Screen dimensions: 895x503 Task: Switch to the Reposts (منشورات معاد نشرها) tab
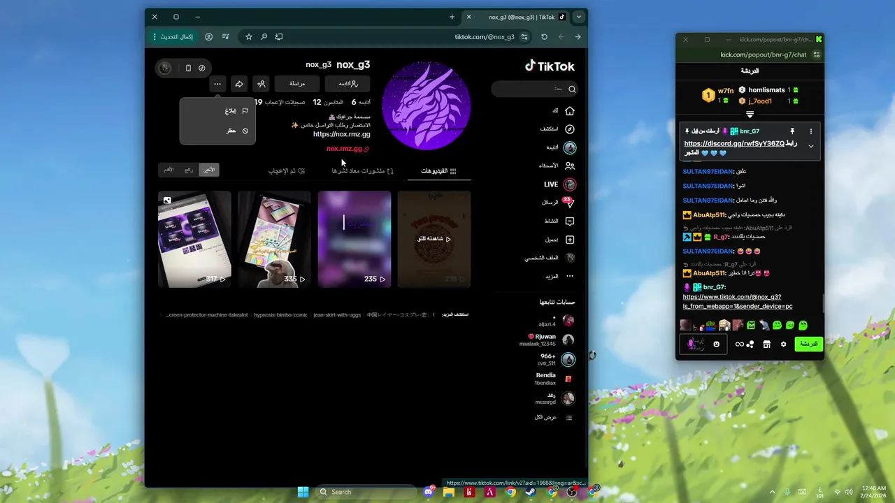[x=362, y=170]
